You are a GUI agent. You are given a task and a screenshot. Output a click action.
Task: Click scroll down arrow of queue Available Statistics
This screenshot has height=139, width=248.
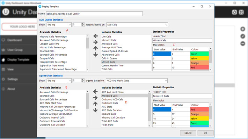click(x=87, y=69)
